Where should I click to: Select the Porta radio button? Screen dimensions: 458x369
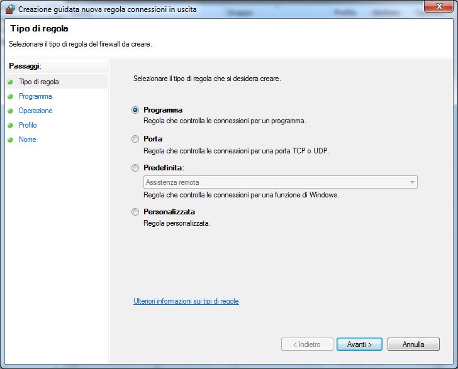click(135, 139)
